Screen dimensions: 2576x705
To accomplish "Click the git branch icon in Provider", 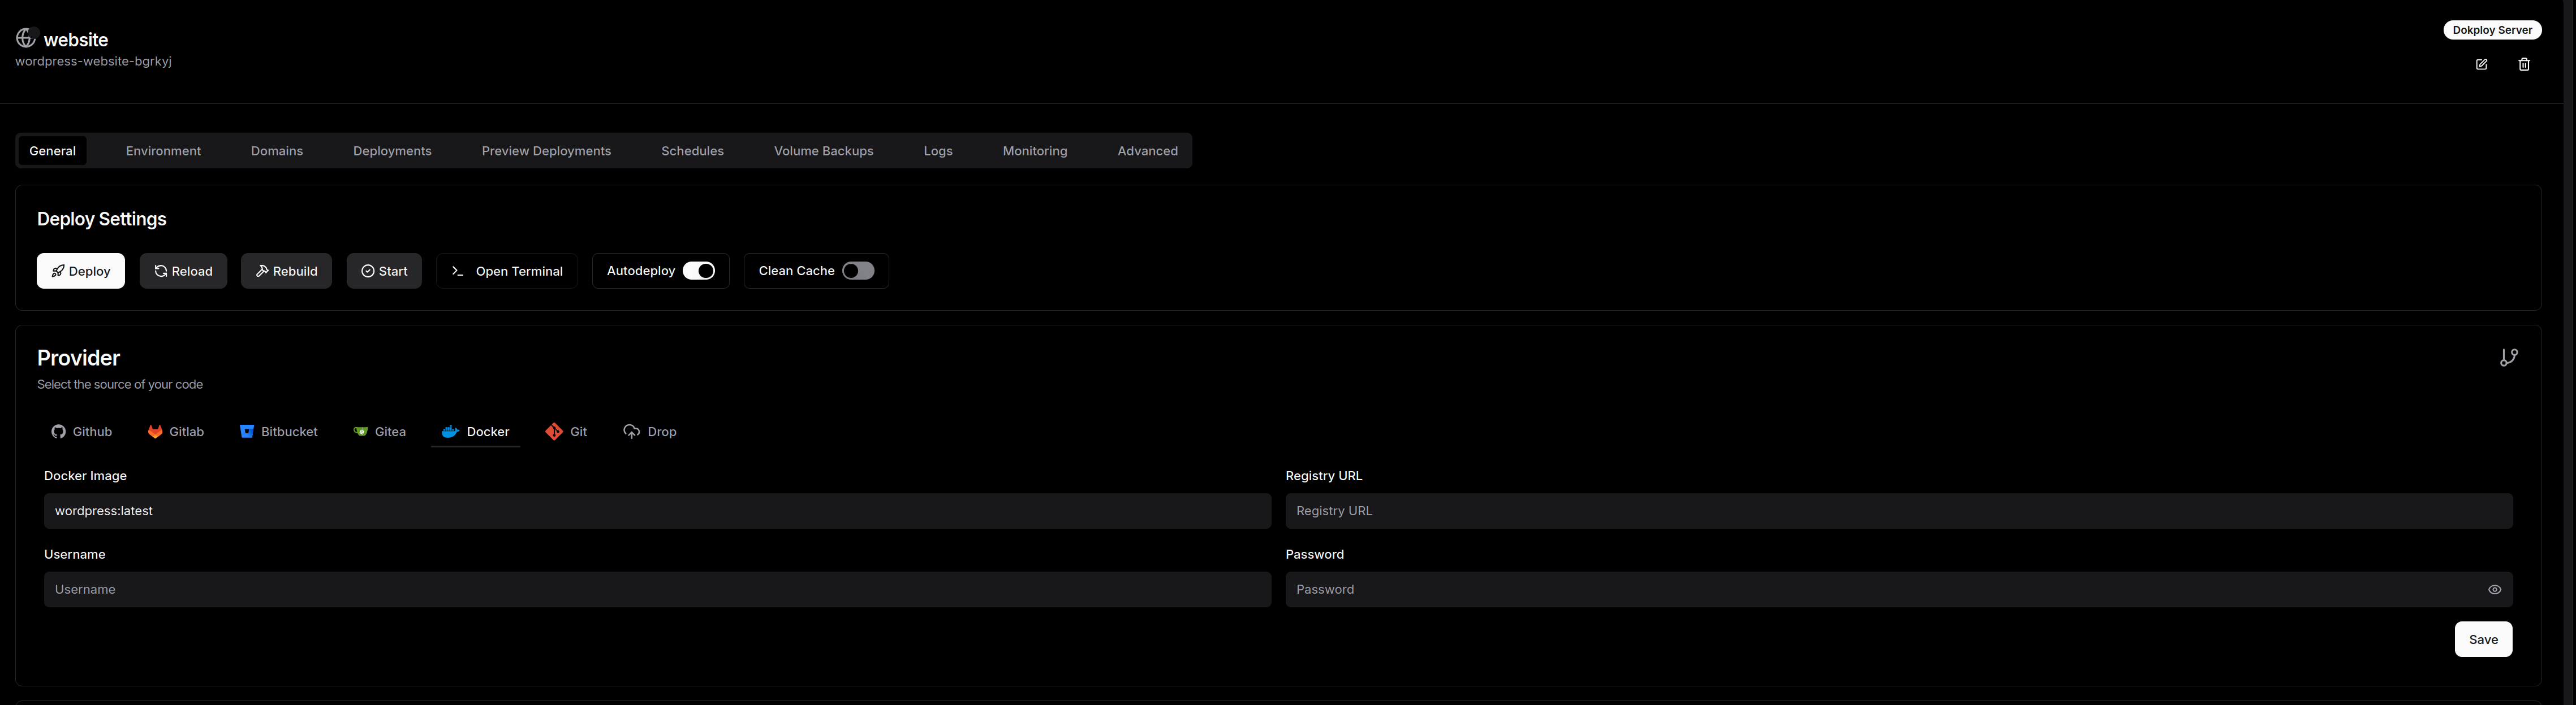I will point(2508,358).
